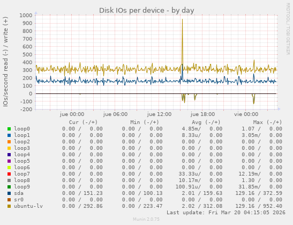Click the 1000 y-axis label

tap(26, 15)
